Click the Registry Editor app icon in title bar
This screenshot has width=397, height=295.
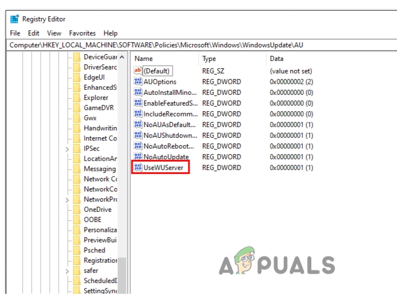pos(15,19)
